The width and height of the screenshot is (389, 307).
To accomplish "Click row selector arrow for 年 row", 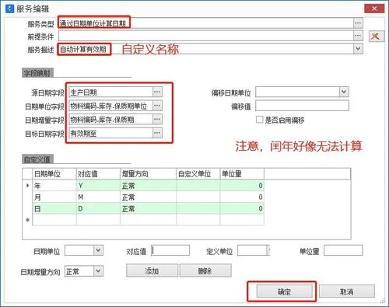I will point(27,186).
